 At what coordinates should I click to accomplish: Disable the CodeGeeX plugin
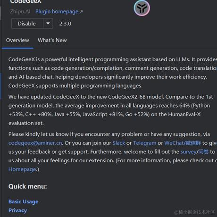pyautogui.click(x=27, y=24)
